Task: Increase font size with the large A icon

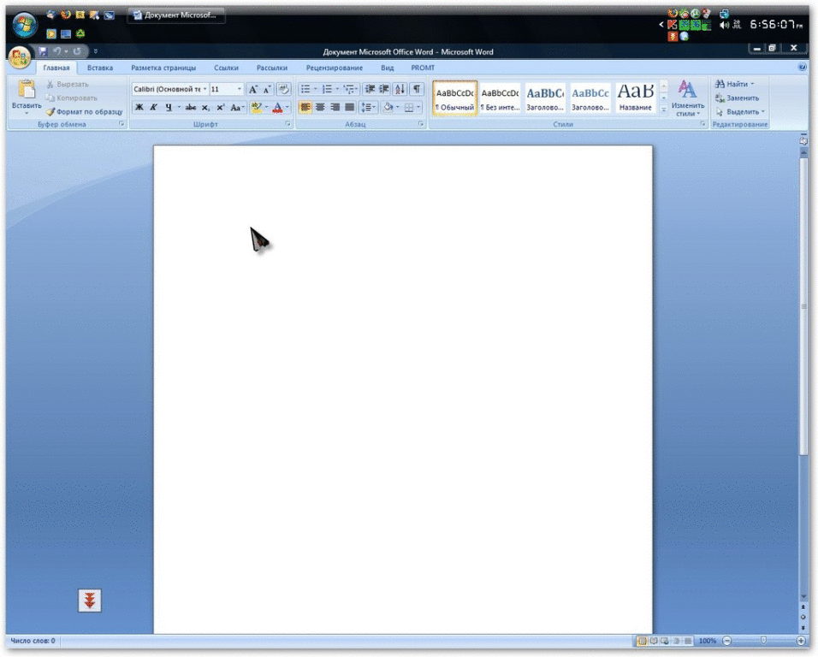Action: tap(253, 89)
